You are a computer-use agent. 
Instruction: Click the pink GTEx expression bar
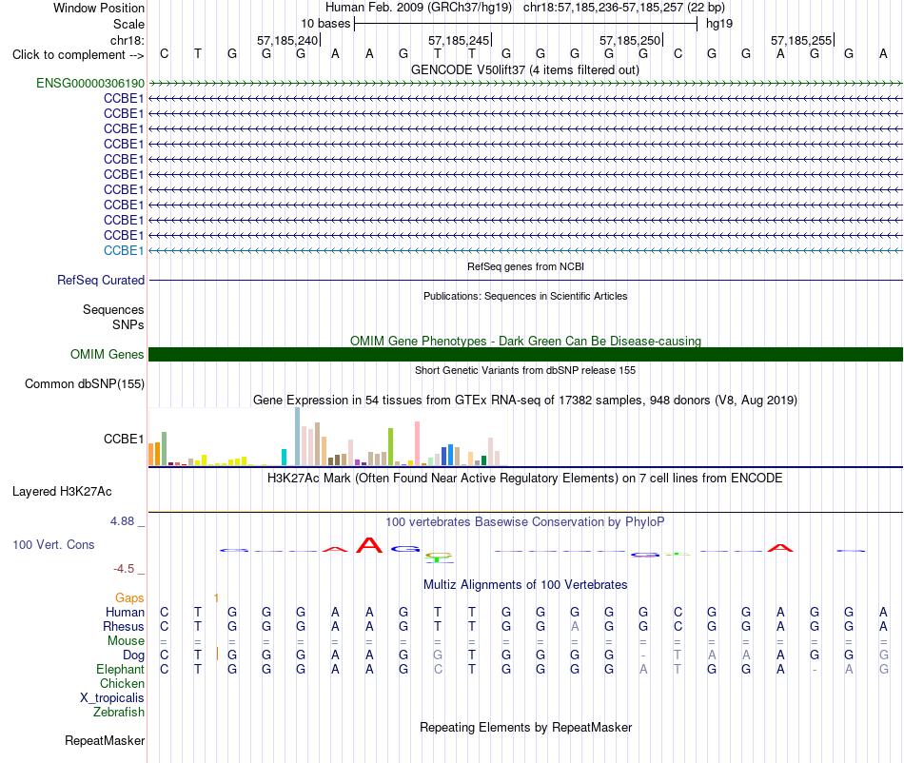pyautogui.click(x=417, y=443)
